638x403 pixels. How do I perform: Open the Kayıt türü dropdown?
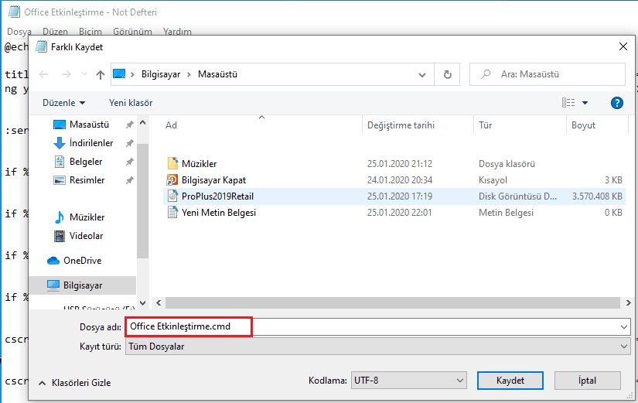[377, 347]
